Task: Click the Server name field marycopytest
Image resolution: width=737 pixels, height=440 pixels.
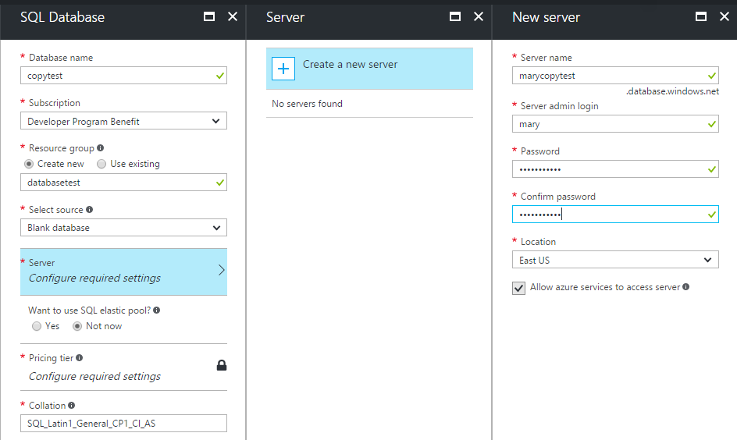Action: tap(615, 76)
